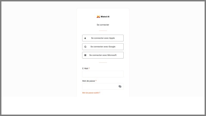
Task: Click the Mistral AI logo
Action: point(103,17)
